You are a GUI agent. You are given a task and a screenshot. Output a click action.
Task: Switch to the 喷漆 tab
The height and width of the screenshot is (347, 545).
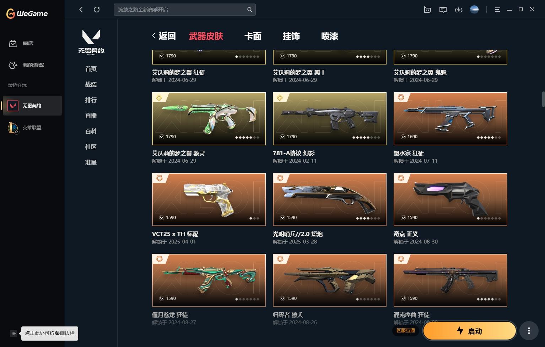click(x=330, y=36)
